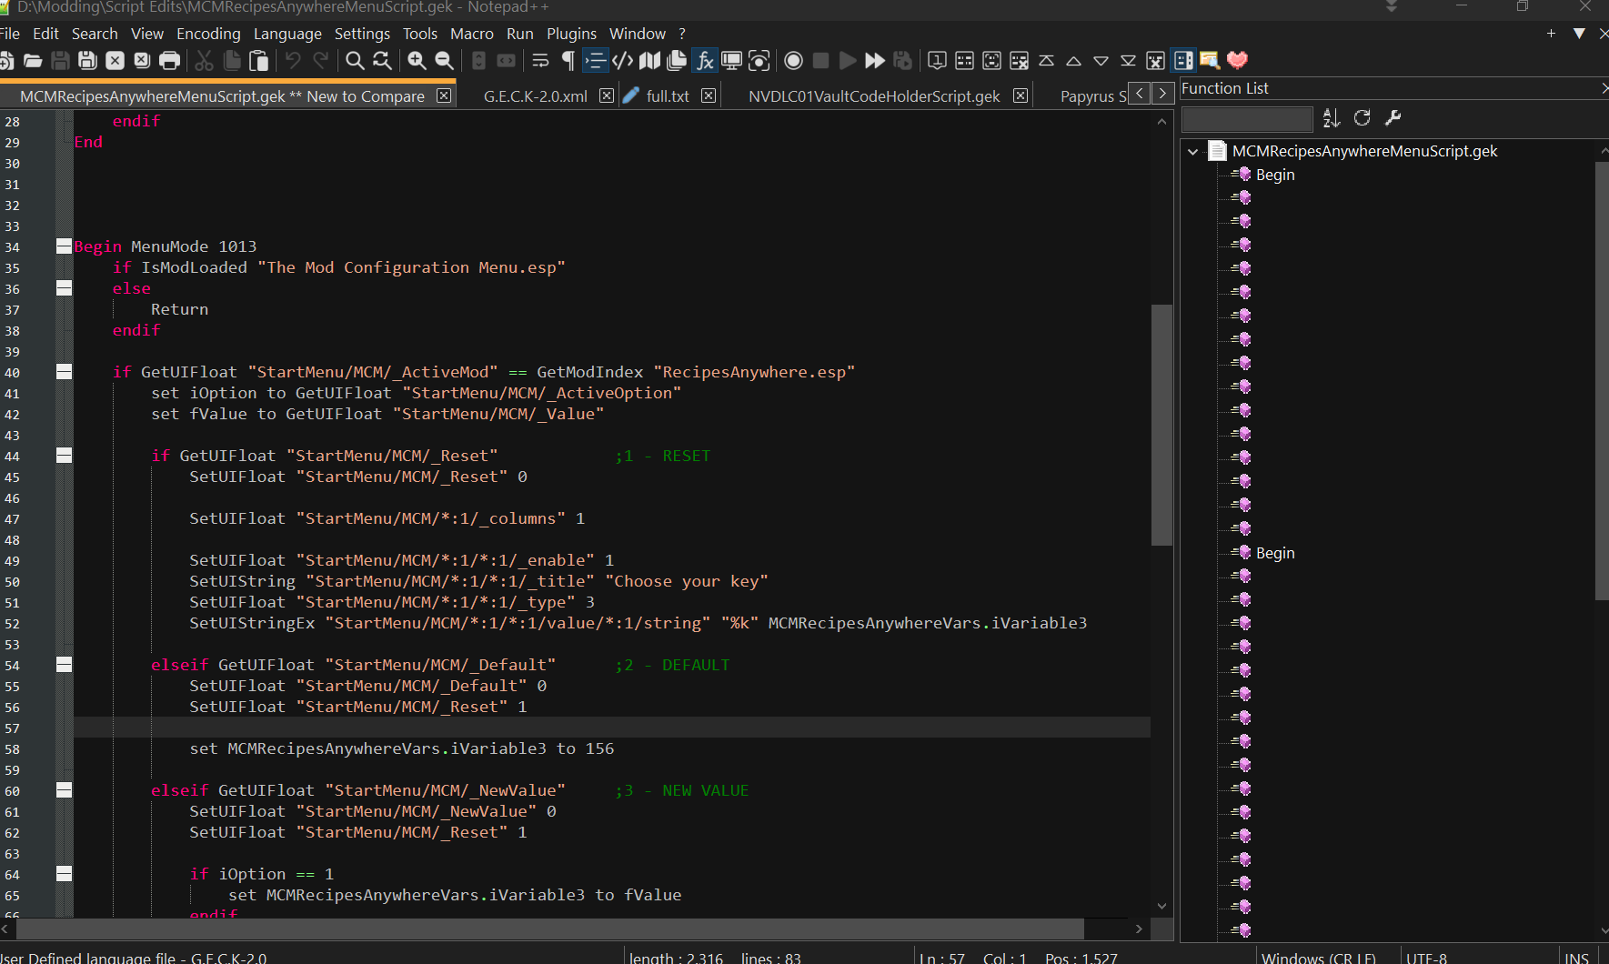Sort function list alphabetically
The width and height of the screenshot is (1609, 964).
point(1332,118)
